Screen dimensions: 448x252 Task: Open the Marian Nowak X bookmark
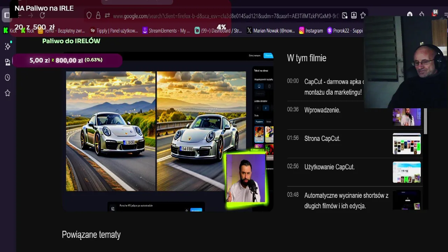pos(271,31)
